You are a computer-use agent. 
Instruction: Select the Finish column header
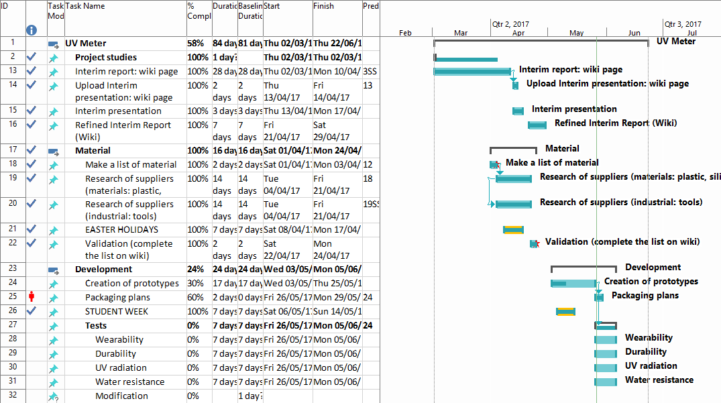337,18
